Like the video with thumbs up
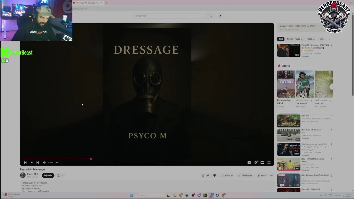Screen dimensions: 354x199 point(205,175)
